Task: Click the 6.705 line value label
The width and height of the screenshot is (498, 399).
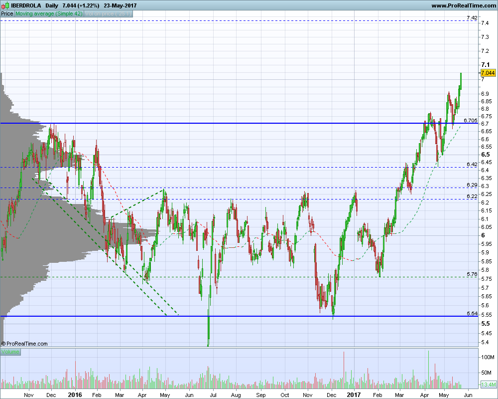Action: click(471, 120)
